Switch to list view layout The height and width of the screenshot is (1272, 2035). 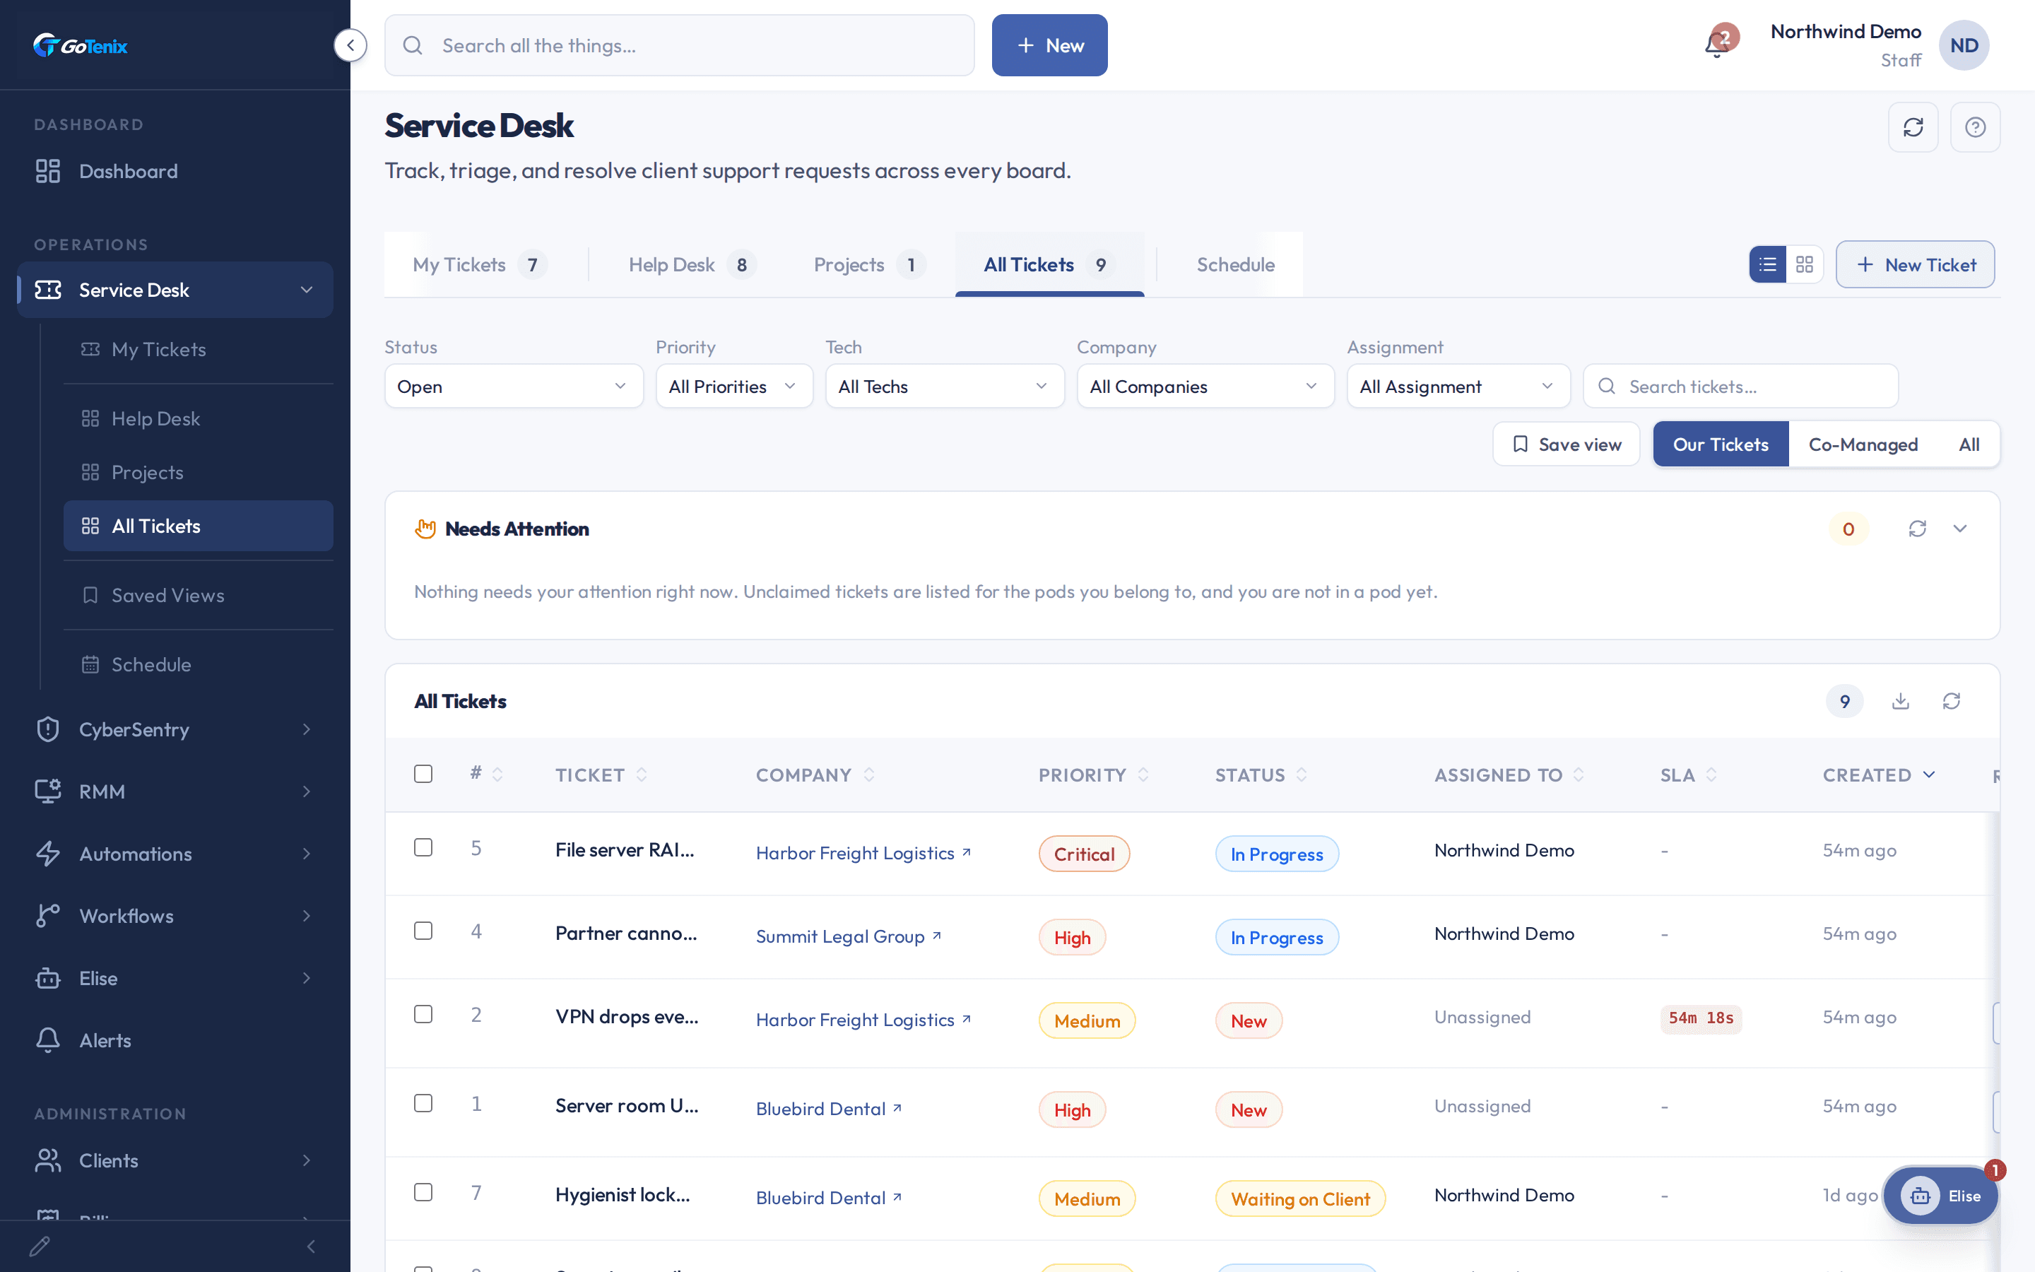tap(1768, 265)
